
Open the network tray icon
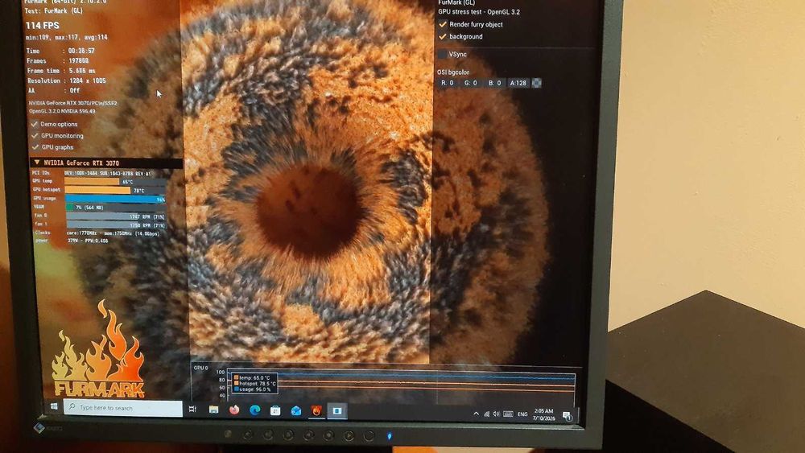pos(486,414)
